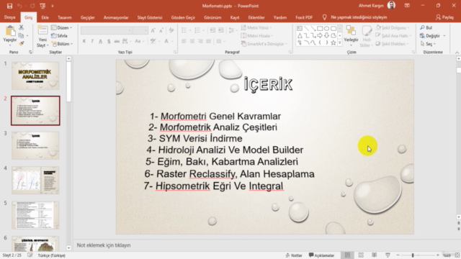Open the font size dropdown
Viewport: 461px width, 259px height.
[146, 30]
